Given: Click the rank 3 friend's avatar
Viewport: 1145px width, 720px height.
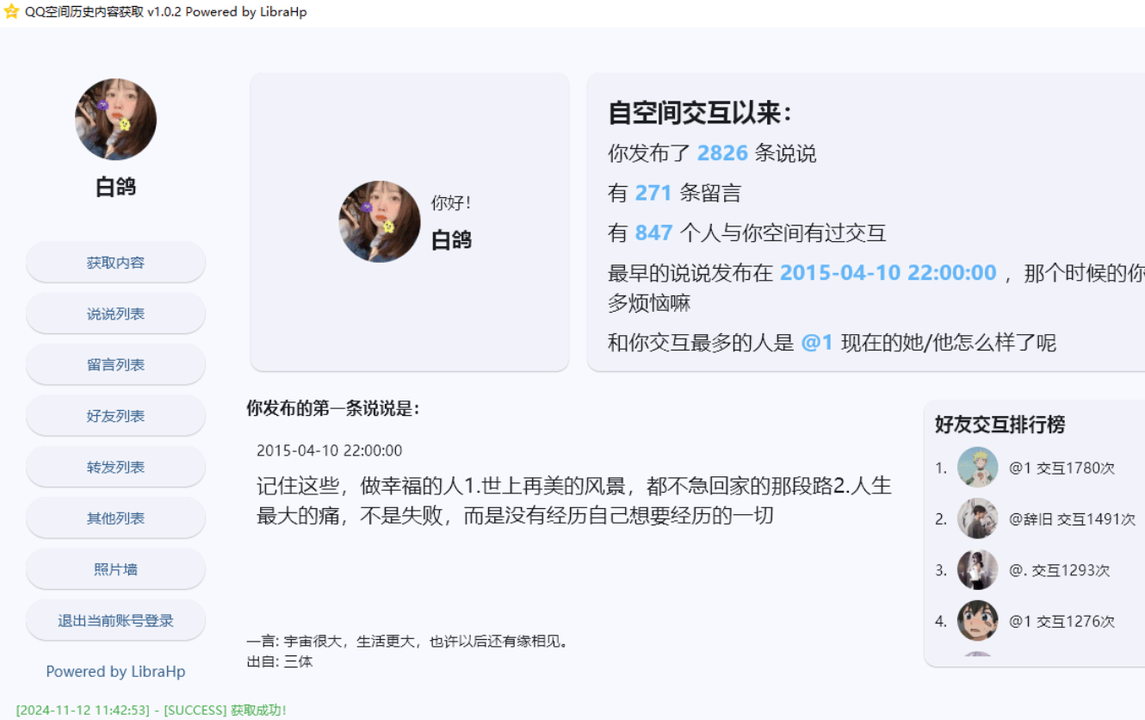Looking at the screenshot, I should coord(977,569).
